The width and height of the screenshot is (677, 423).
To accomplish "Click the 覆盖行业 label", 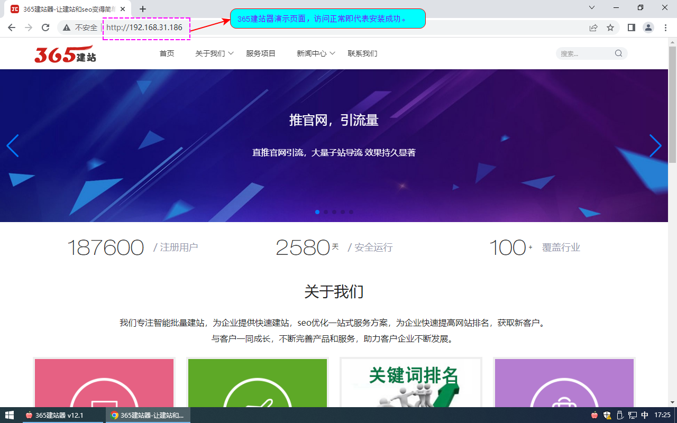I will [x=561, y=247].
